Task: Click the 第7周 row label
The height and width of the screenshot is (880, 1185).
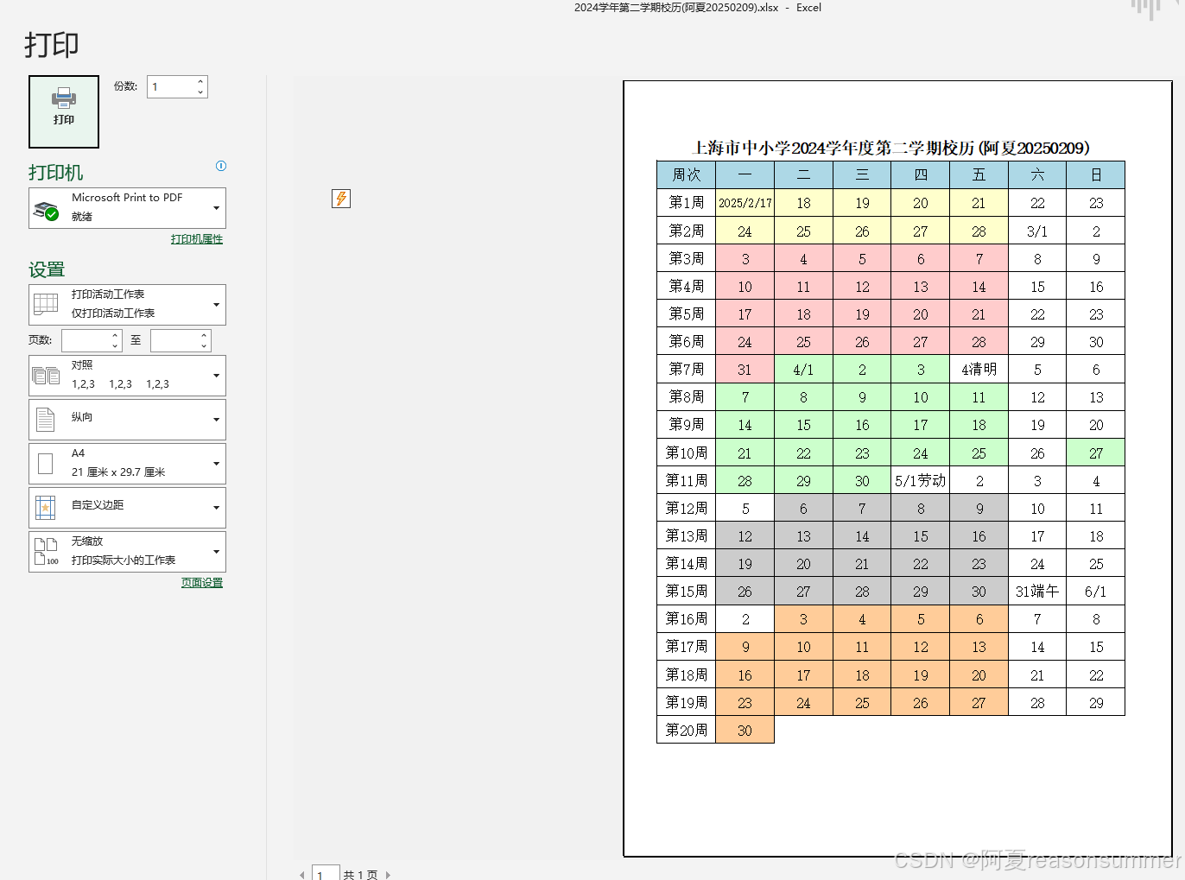Action: coord(687,369)
